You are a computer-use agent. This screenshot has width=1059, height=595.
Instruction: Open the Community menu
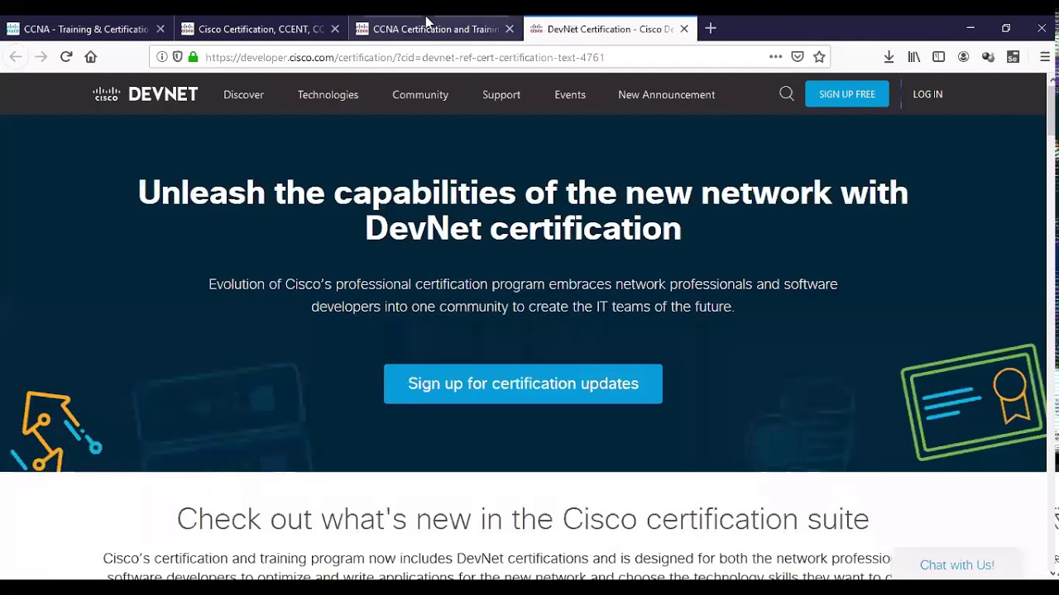click(x=420, y=94)
